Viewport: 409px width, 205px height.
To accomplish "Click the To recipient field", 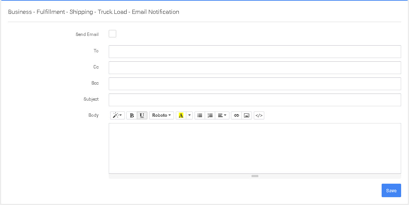I will pos(255,52).
